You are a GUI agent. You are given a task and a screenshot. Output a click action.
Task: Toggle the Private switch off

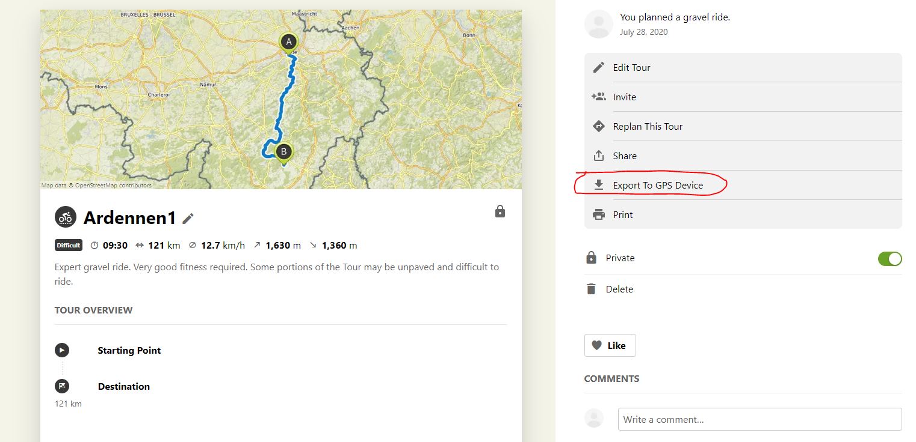point(890,258)
